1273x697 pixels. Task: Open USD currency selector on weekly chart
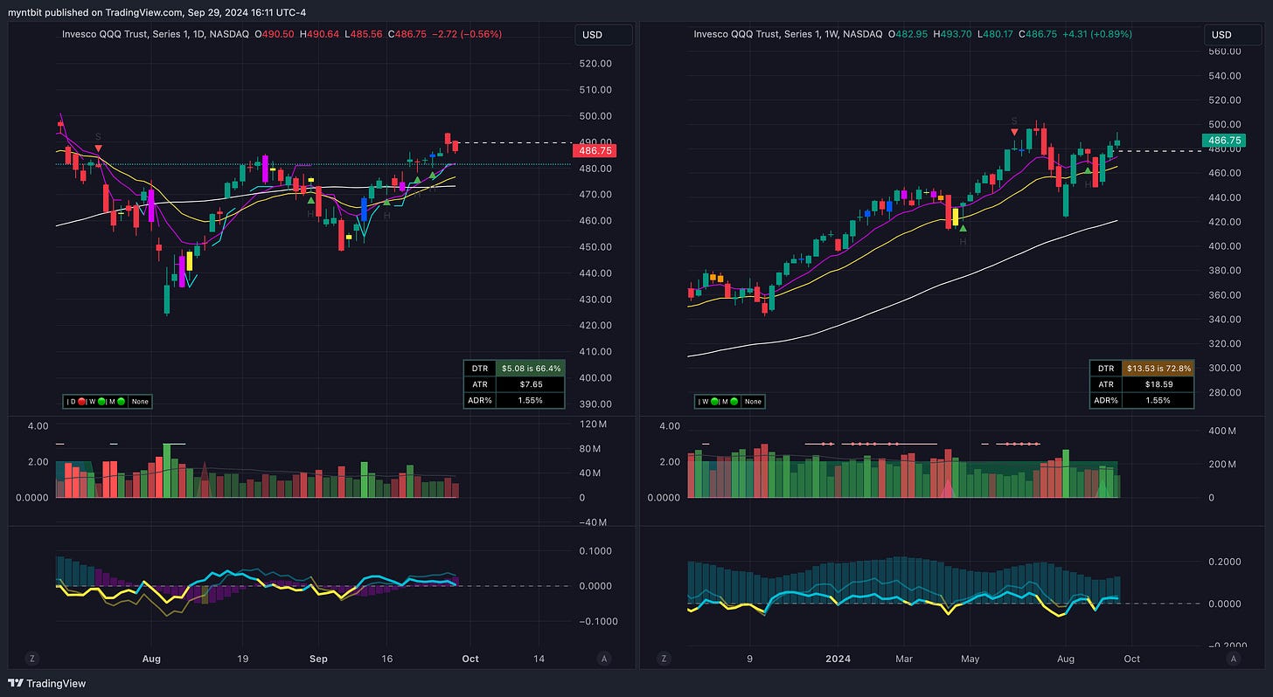[1234, 35]
